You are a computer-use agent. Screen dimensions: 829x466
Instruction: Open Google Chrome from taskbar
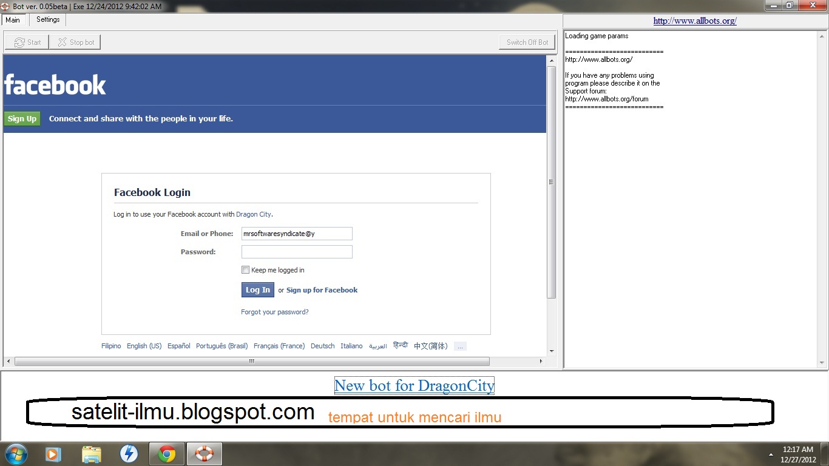pyautogui.click(x=167, y=454)
